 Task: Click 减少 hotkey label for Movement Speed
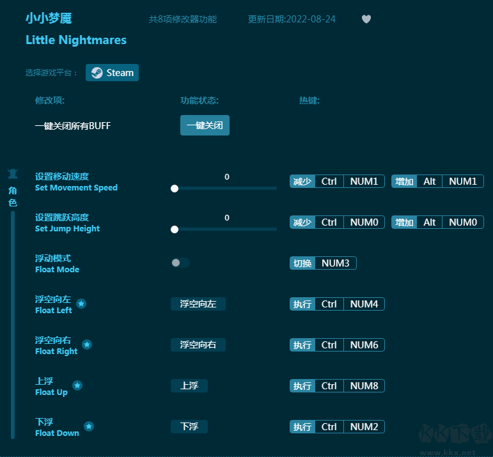click(302, 182)
